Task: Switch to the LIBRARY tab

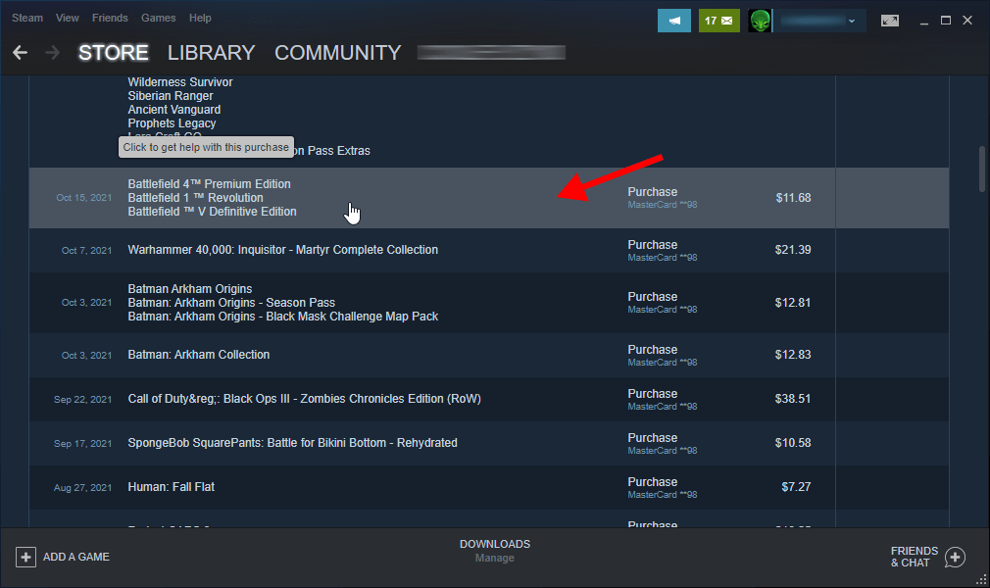Action: (x=211, y=53)
